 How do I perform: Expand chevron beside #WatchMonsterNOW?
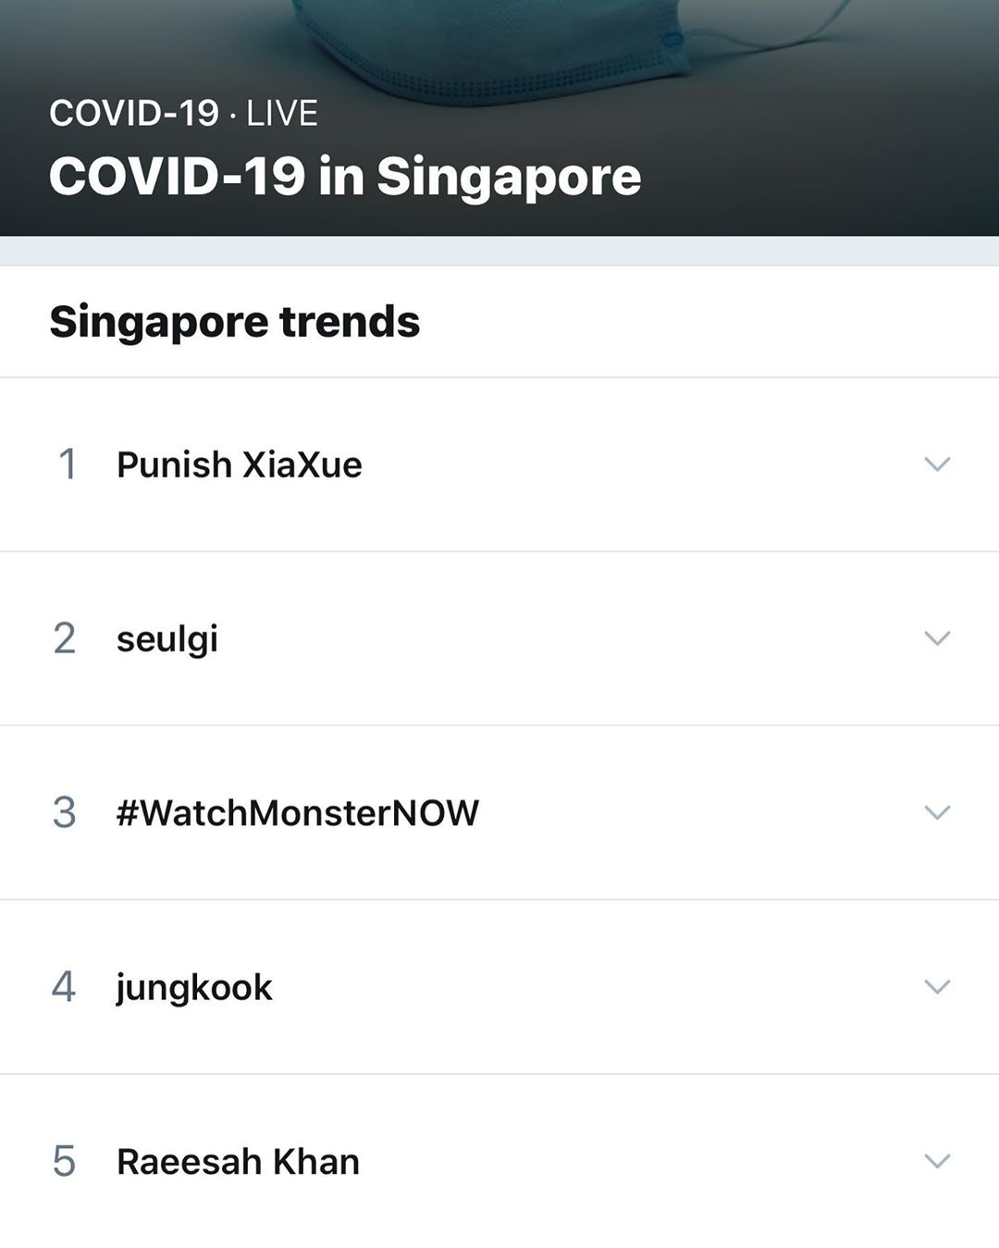937,812
